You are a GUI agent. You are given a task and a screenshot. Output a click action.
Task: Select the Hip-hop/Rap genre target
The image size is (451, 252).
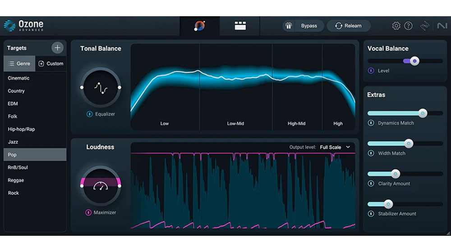(35, 129)
